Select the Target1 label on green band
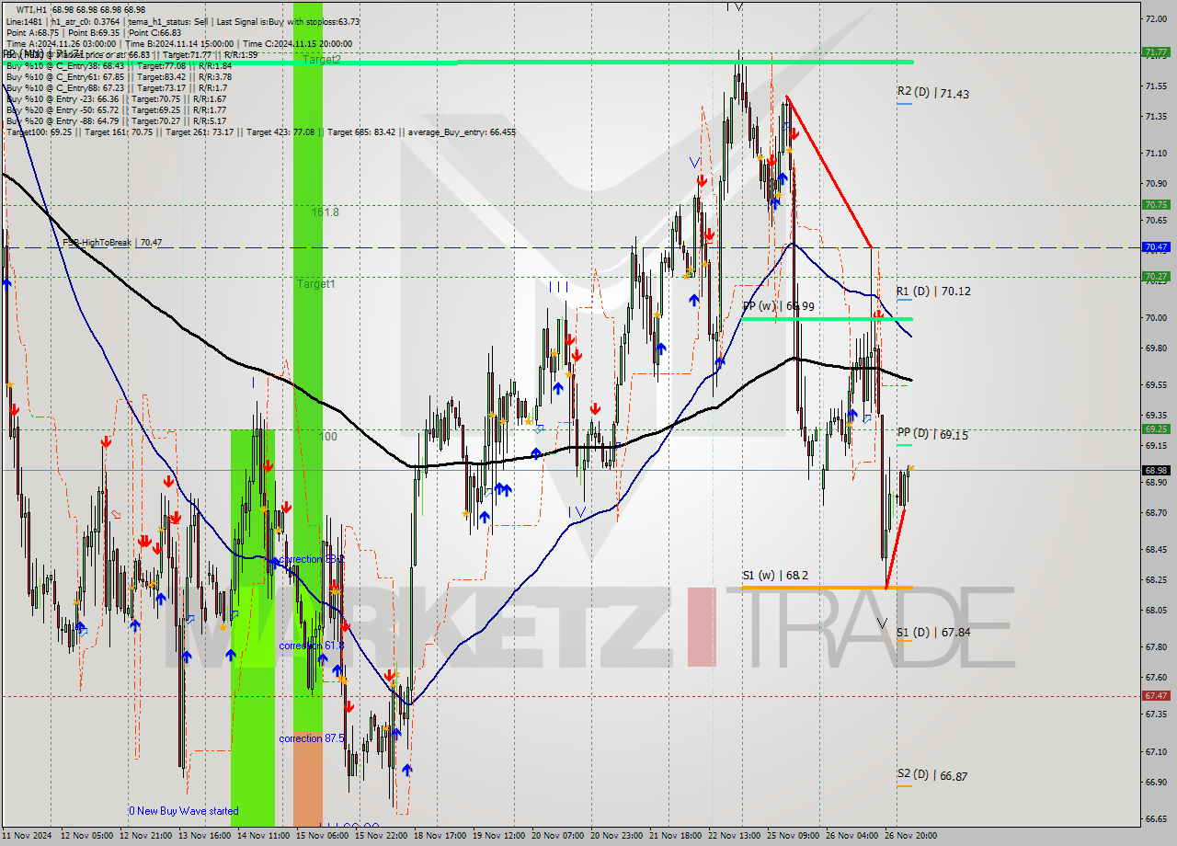 point(315,284)
